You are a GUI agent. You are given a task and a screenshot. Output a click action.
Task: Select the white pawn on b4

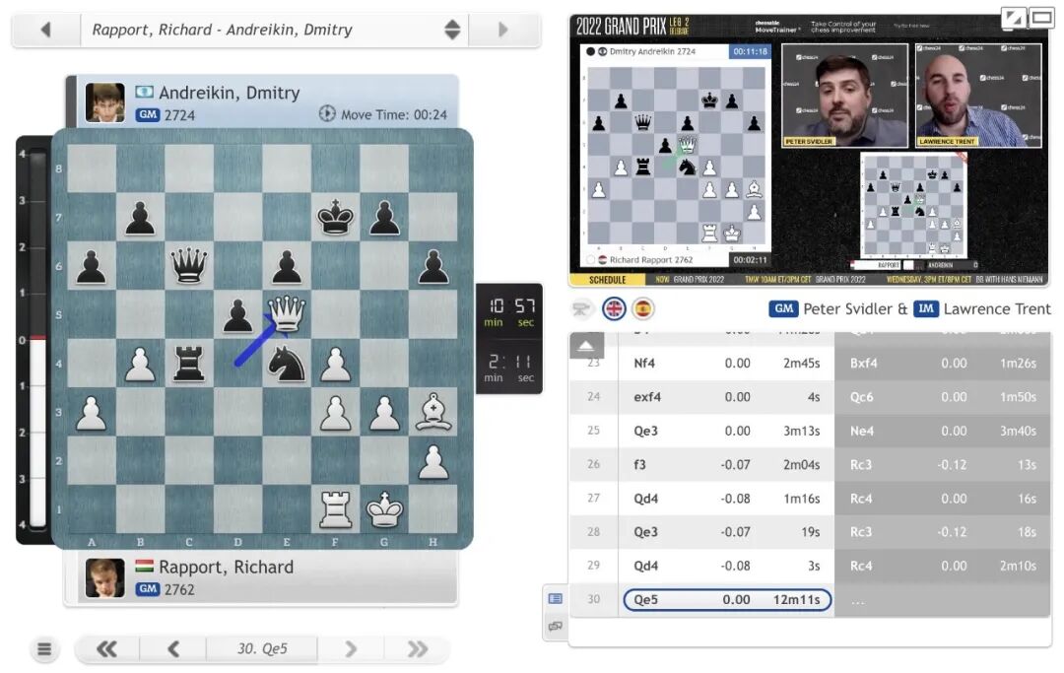click(x=141, y=363)
